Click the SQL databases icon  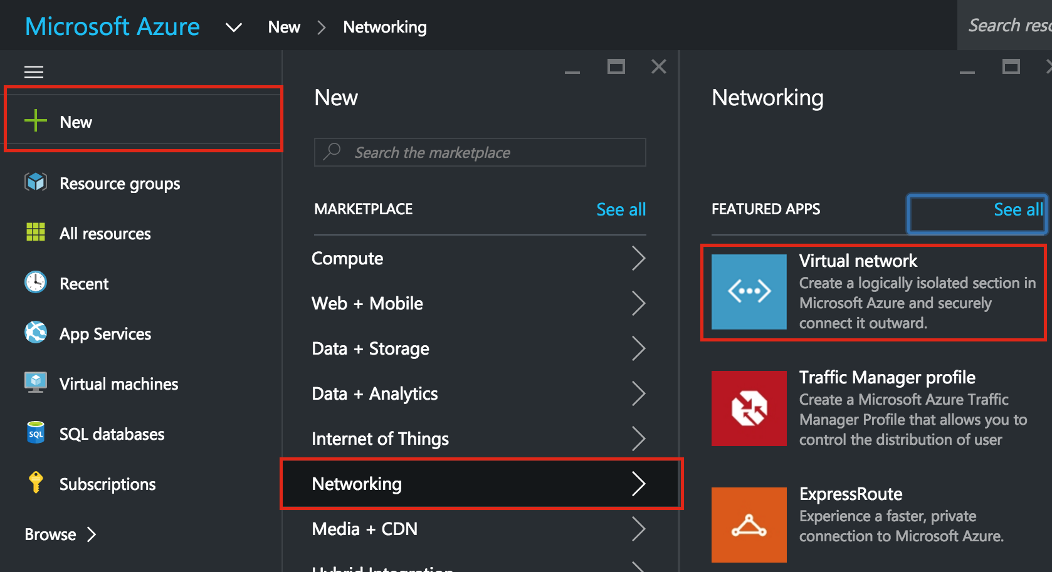(x=36, y=433)
